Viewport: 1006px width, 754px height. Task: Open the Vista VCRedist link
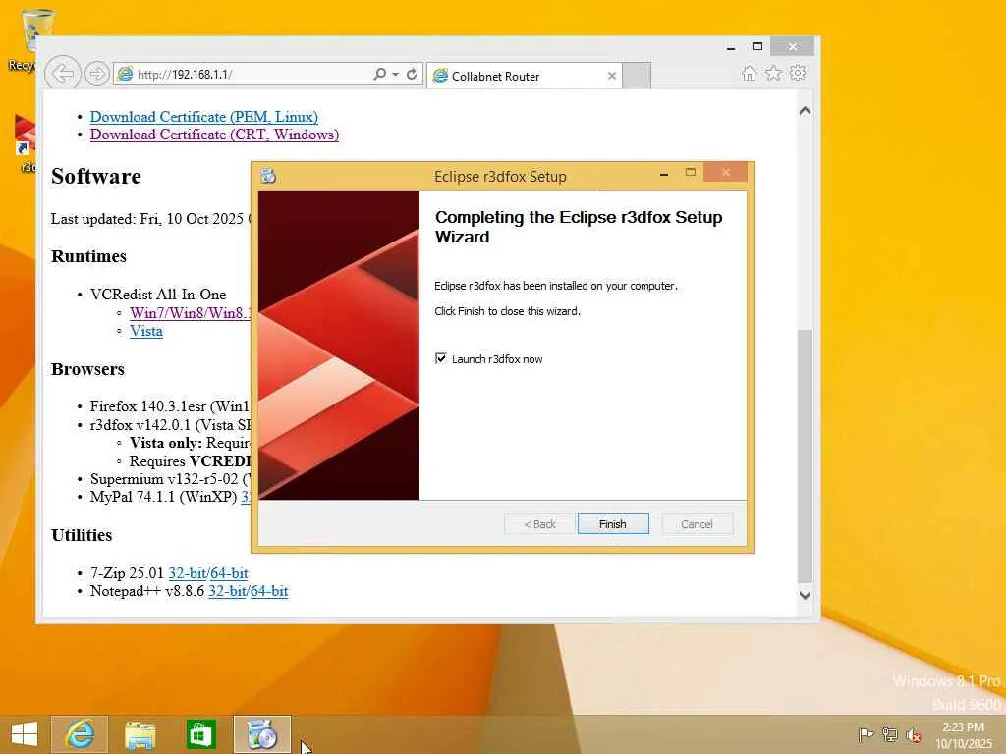coord(146,332)
